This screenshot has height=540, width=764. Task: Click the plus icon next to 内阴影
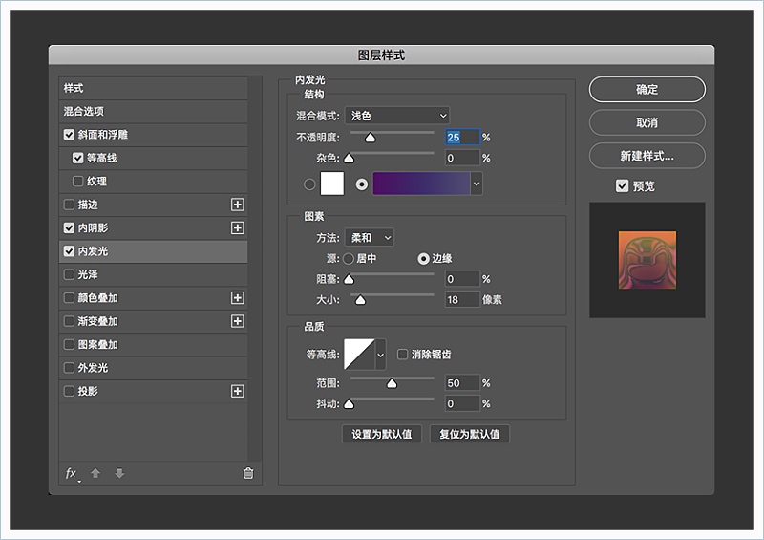238,227
